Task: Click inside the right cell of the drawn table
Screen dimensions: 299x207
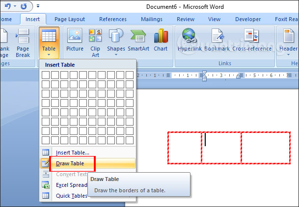Action: 266,148
